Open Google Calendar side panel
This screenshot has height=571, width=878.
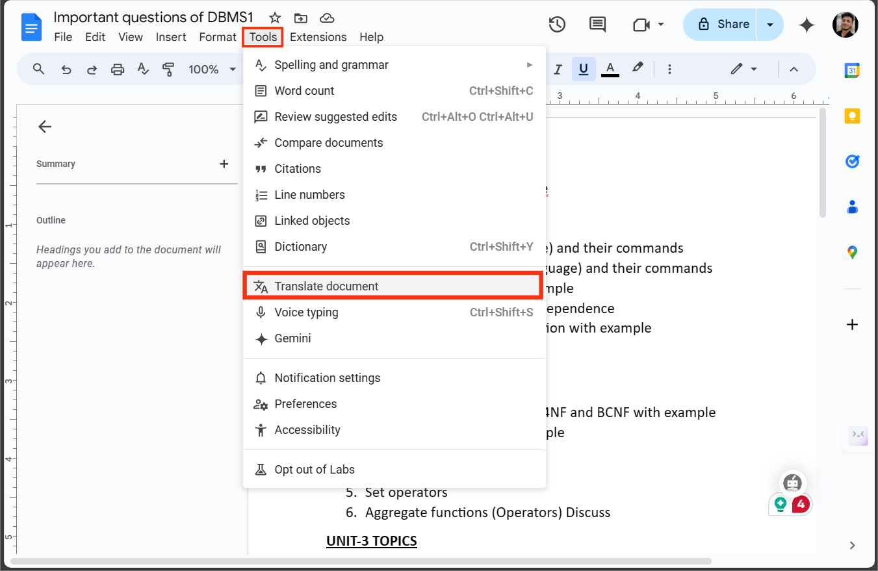[x=853, y=71]
